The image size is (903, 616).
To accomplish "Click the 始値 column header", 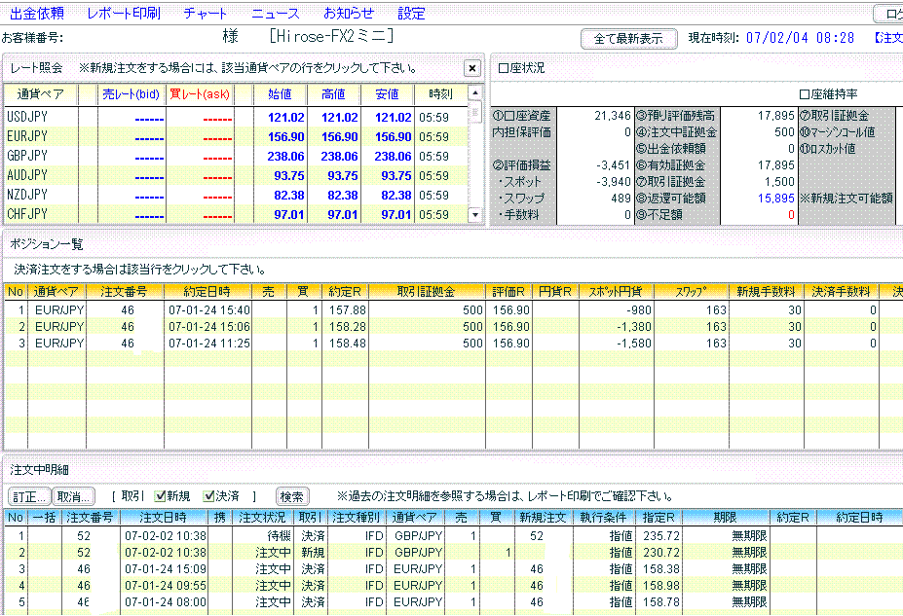I will click(x=280, y=94).
